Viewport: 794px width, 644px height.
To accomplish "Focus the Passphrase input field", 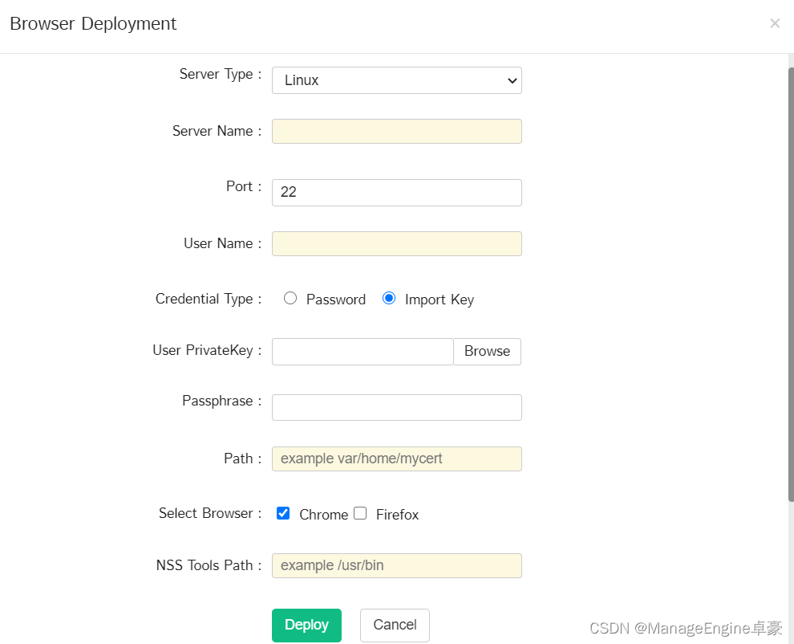I will (x=396, y=407).
